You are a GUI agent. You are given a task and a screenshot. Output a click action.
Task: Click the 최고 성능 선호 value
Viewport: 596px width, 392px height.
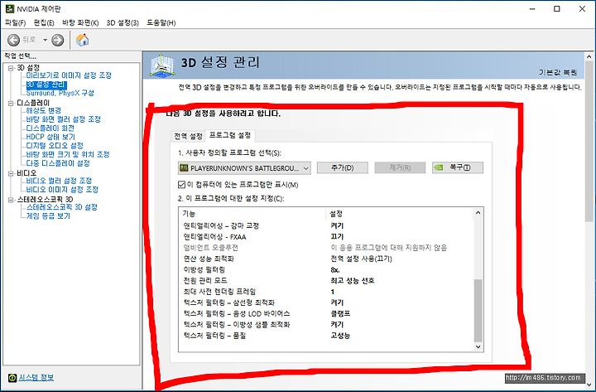coord(353,281)
